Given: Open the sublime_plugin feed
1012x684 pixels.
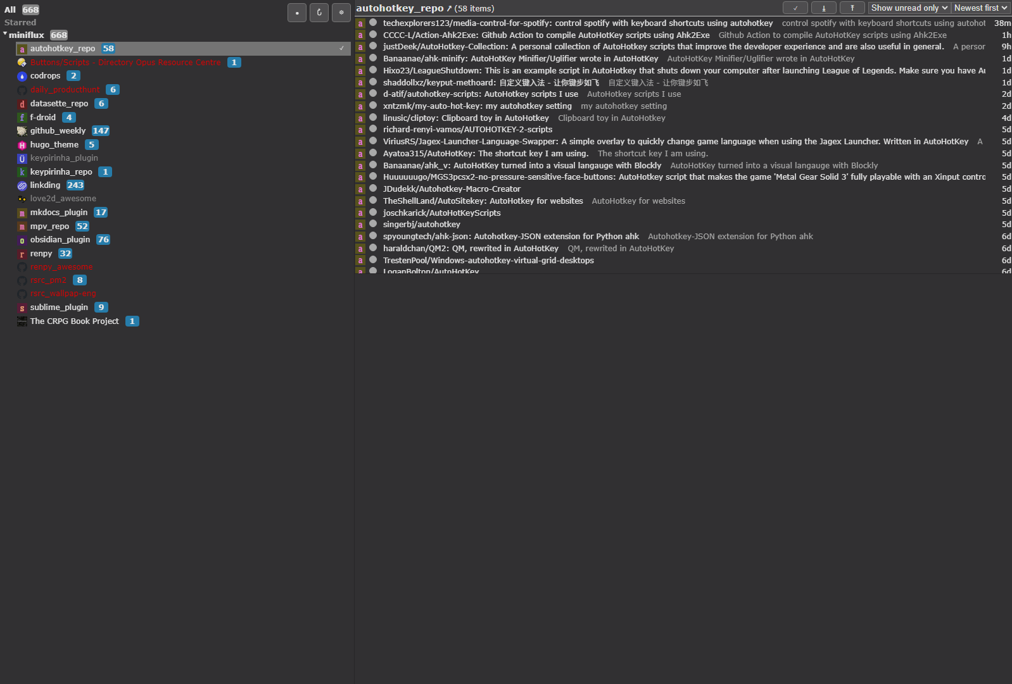Looking at the screenshot, I should (59, 308).
